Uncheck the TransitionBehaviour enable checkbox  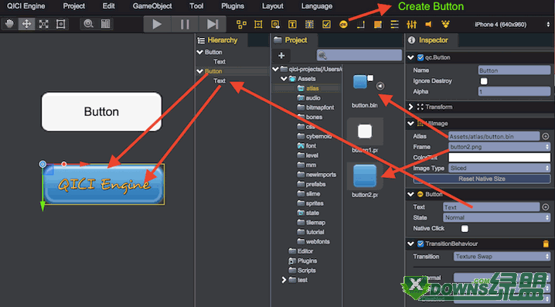tap(421, 244)
